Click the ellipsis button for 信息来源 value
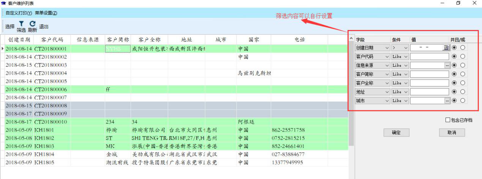This screenshot has height=179, width=482. [447, 65]
